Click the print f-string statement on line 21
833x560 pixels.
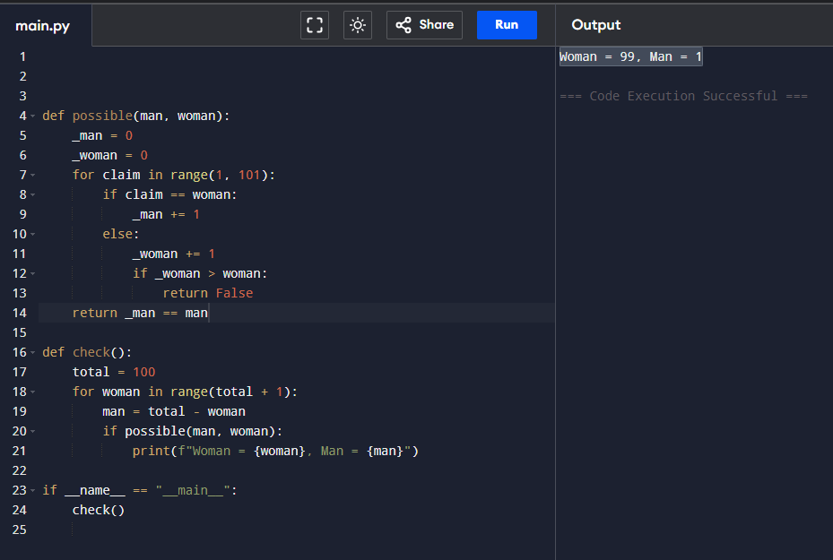coord(275,451)
